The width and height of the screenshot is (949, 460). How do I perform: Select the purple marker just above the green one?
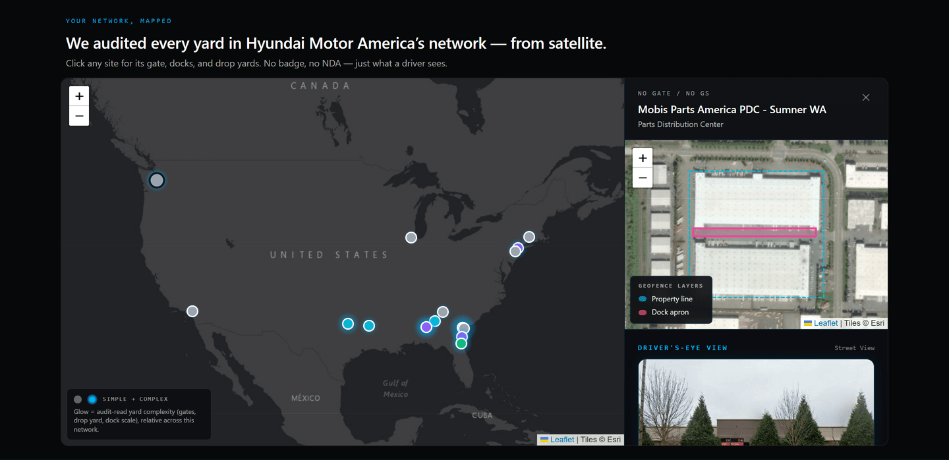[x=462, y=337]
